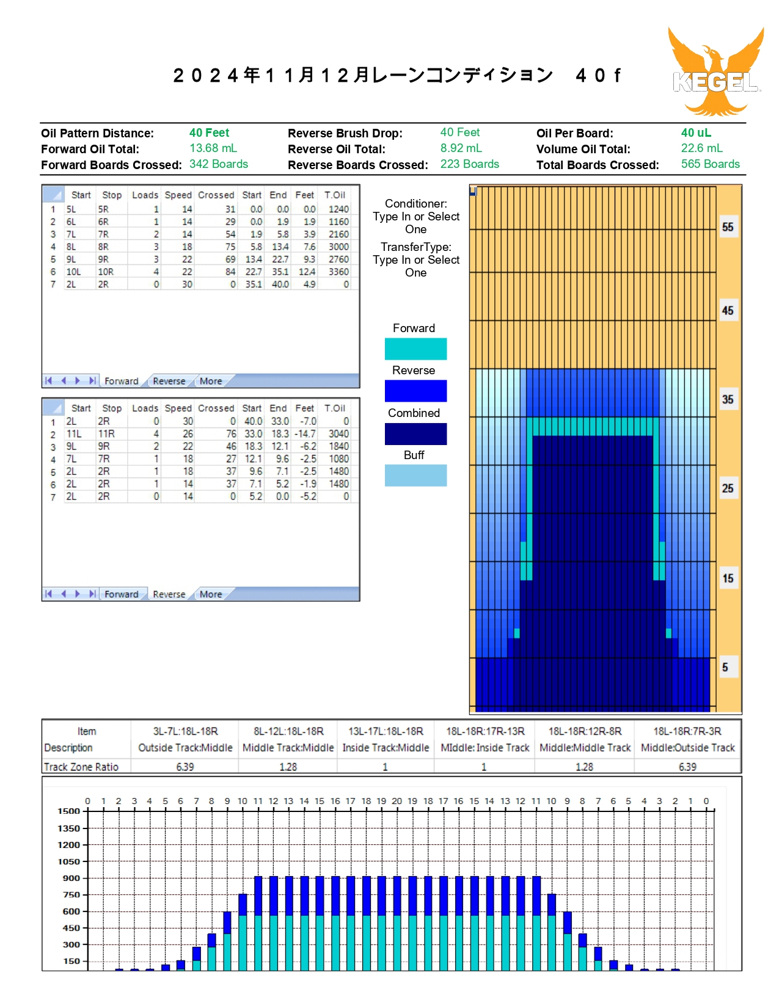Click the Reverse blue color swatch
This screenshot has width=779, height=1008.
(415, 391)
